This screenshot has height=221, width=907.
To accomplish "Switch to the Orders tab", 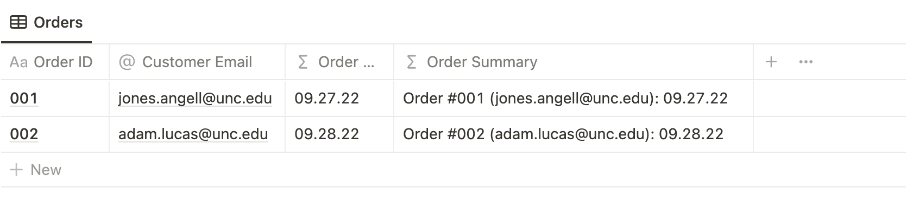I will click(58, 22).
